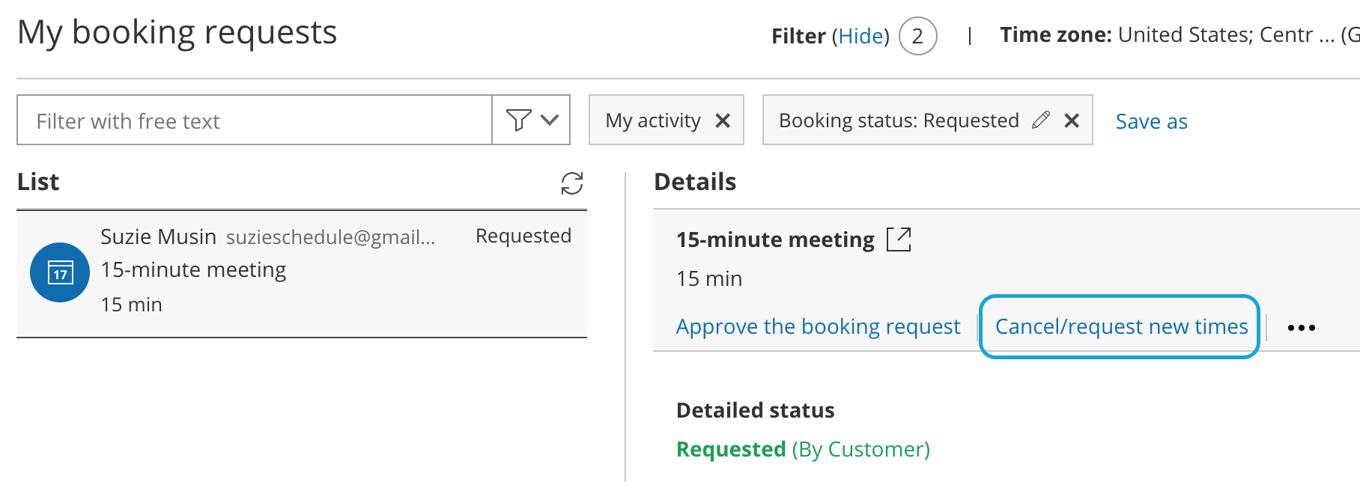The width and height of the screenshot is (1360, 482).
Task: Remove the Booking status: Requested filter
Action: click(1072, 120)
